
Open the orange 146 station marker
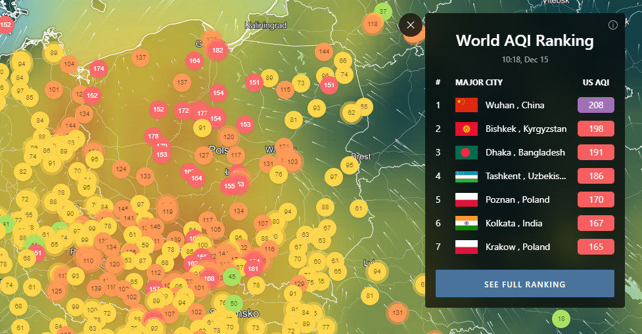(155, 226)
